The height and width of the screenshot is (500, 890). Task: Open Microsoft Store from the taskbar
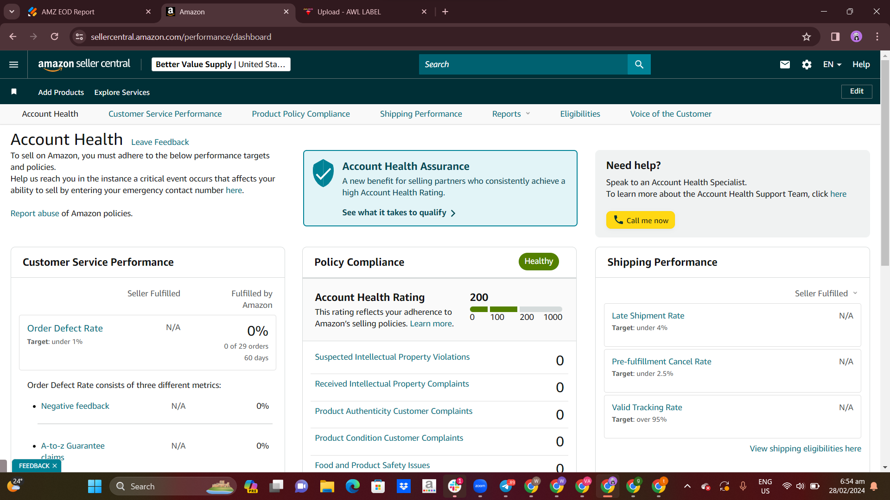[x=378, y=486]
